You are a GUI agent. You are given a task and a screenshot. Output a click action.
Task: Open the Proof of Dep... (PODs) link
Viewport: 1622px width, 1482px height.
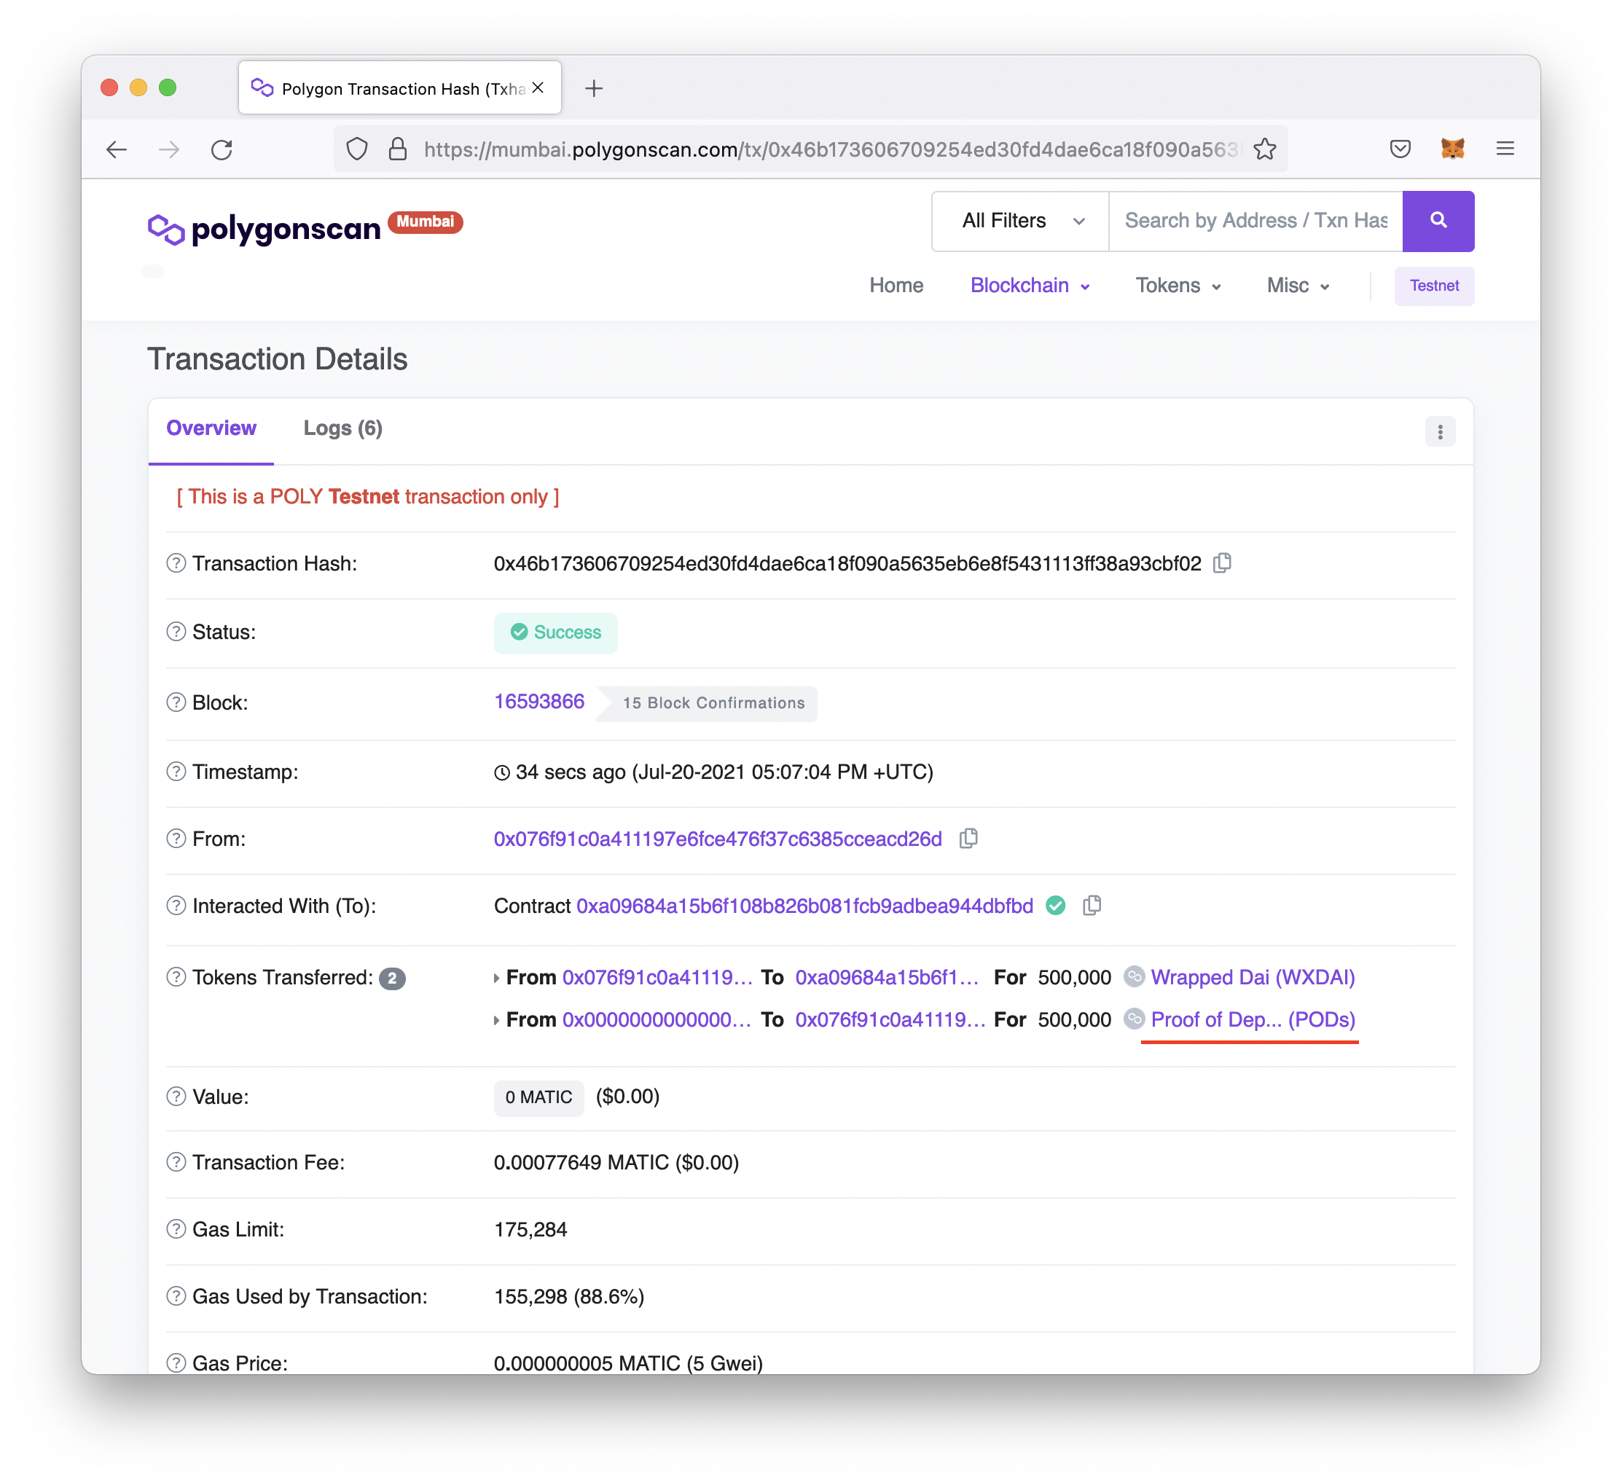[1253, 1020]
